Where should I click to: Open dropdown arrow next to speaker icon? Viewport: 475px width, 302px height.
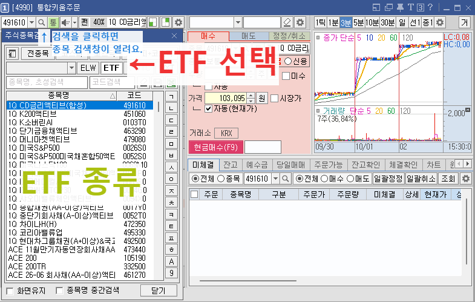pyautogui.click(x=75, y=22)
